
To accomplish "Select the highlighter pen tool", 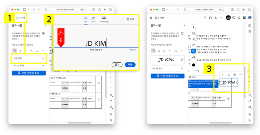I will click(193, 39).
